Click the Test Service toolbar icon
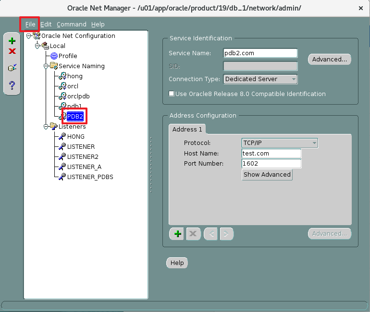Viewport: 370px width, 312px height. 12,68
